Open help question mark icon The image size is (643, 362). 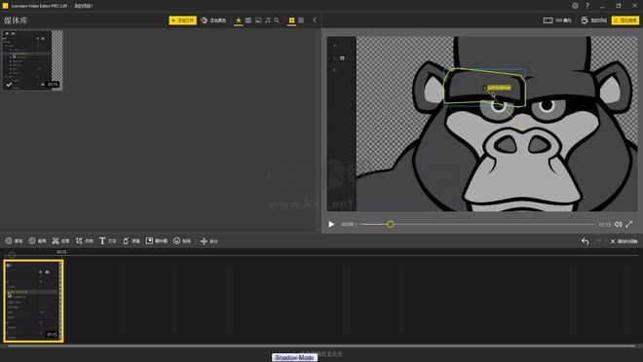click(587, 5)
